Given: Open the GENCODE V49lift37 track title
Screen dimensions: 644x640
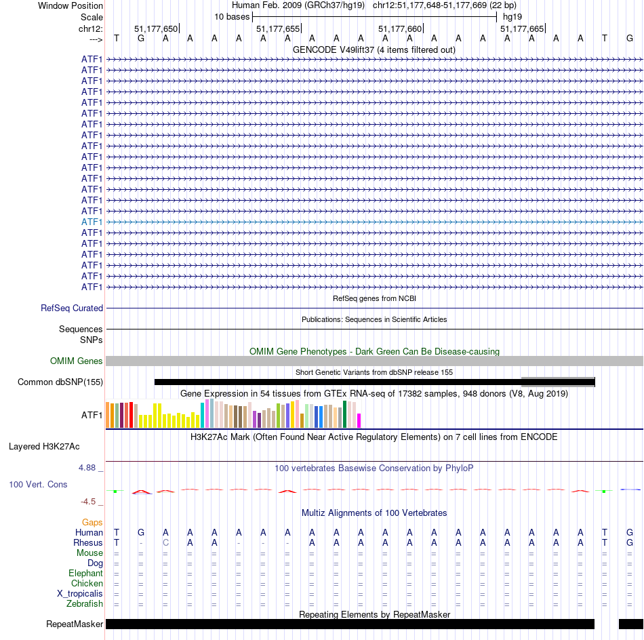Looking at the screenshot, I should (x=374, y=49).
